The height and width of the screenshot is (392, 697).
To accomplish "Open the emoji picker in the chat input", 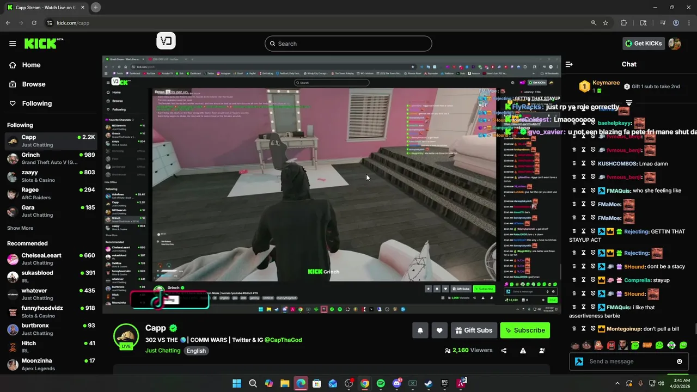I will tap(680, 362).
